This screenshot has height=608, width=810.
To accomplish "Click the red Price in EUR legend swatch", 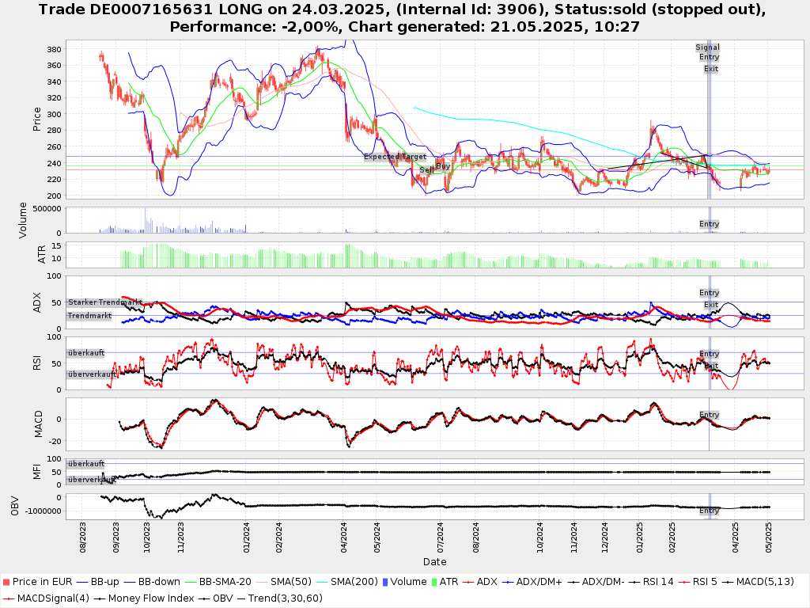I will tap(8, 582).
